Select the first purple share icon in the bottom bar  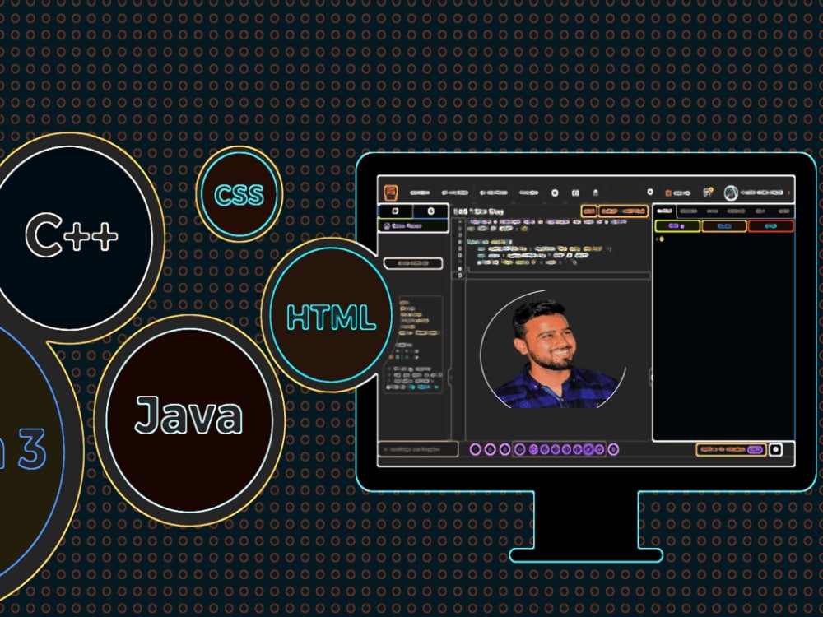tap(475, 450)
